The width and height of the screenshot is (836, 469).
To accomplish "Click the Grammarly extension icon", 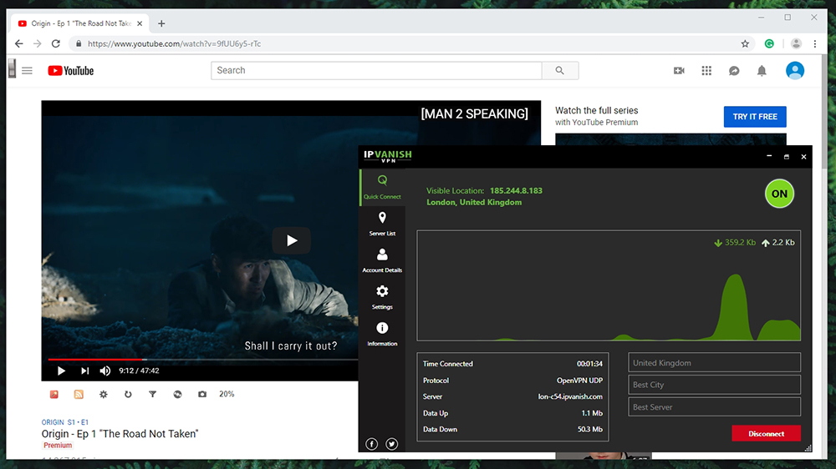I will click(x=769, y=43).
